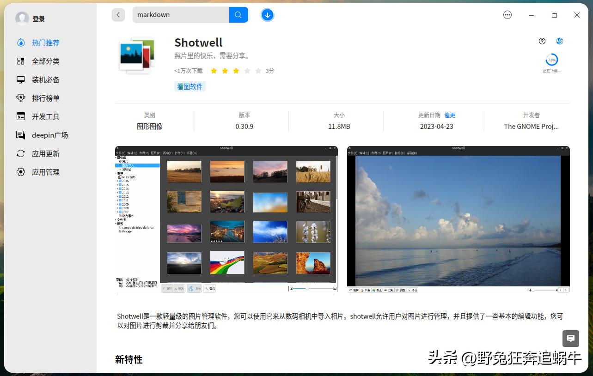Check updates via 应用更新 icon
The image size is (593, 376).
click(45, 153)
